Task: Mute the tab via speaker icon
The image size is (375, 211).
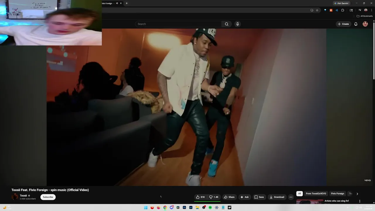Action: [x=117, y=3]
